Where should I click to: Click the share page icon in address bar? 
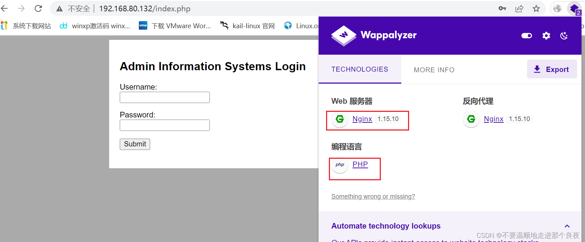[519, 8]
